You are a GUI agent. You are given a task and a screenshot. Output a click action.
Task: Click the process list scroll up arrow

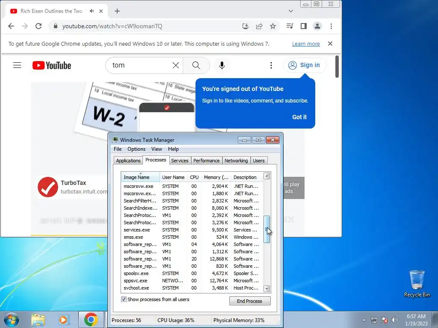(x=267, y=176)
